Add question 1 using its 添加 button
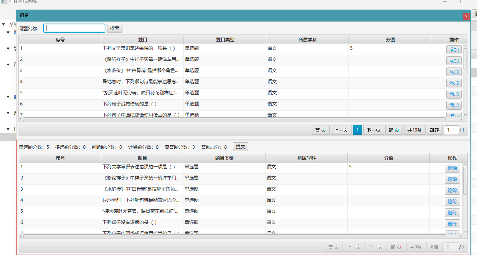 454,50
